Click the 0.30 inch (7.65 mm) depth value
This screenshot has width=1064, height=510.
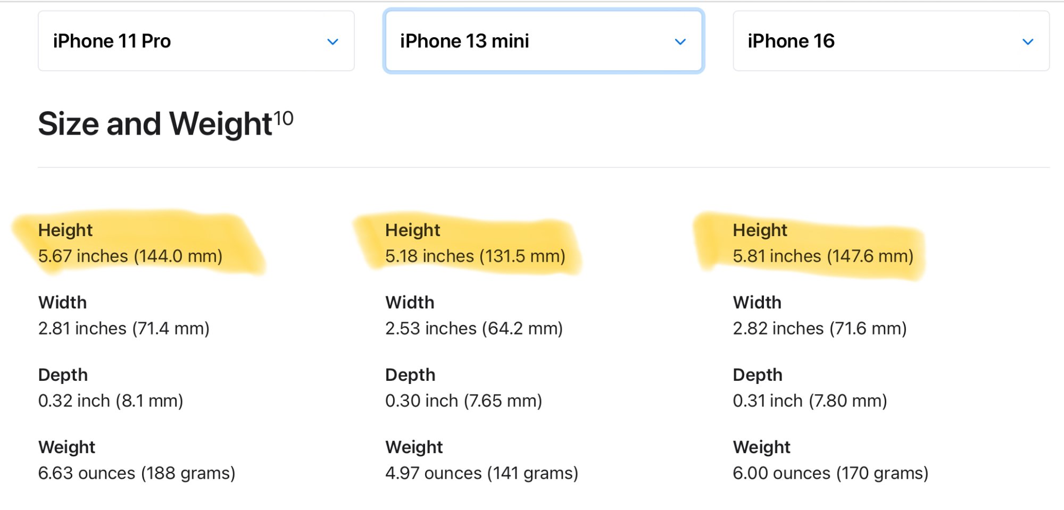464,401
